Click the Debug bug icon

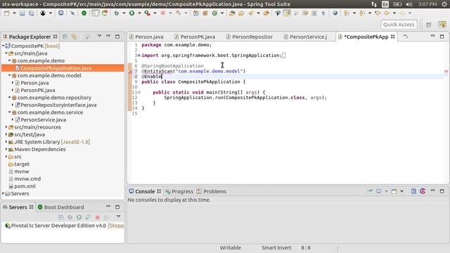coord(117,13)
